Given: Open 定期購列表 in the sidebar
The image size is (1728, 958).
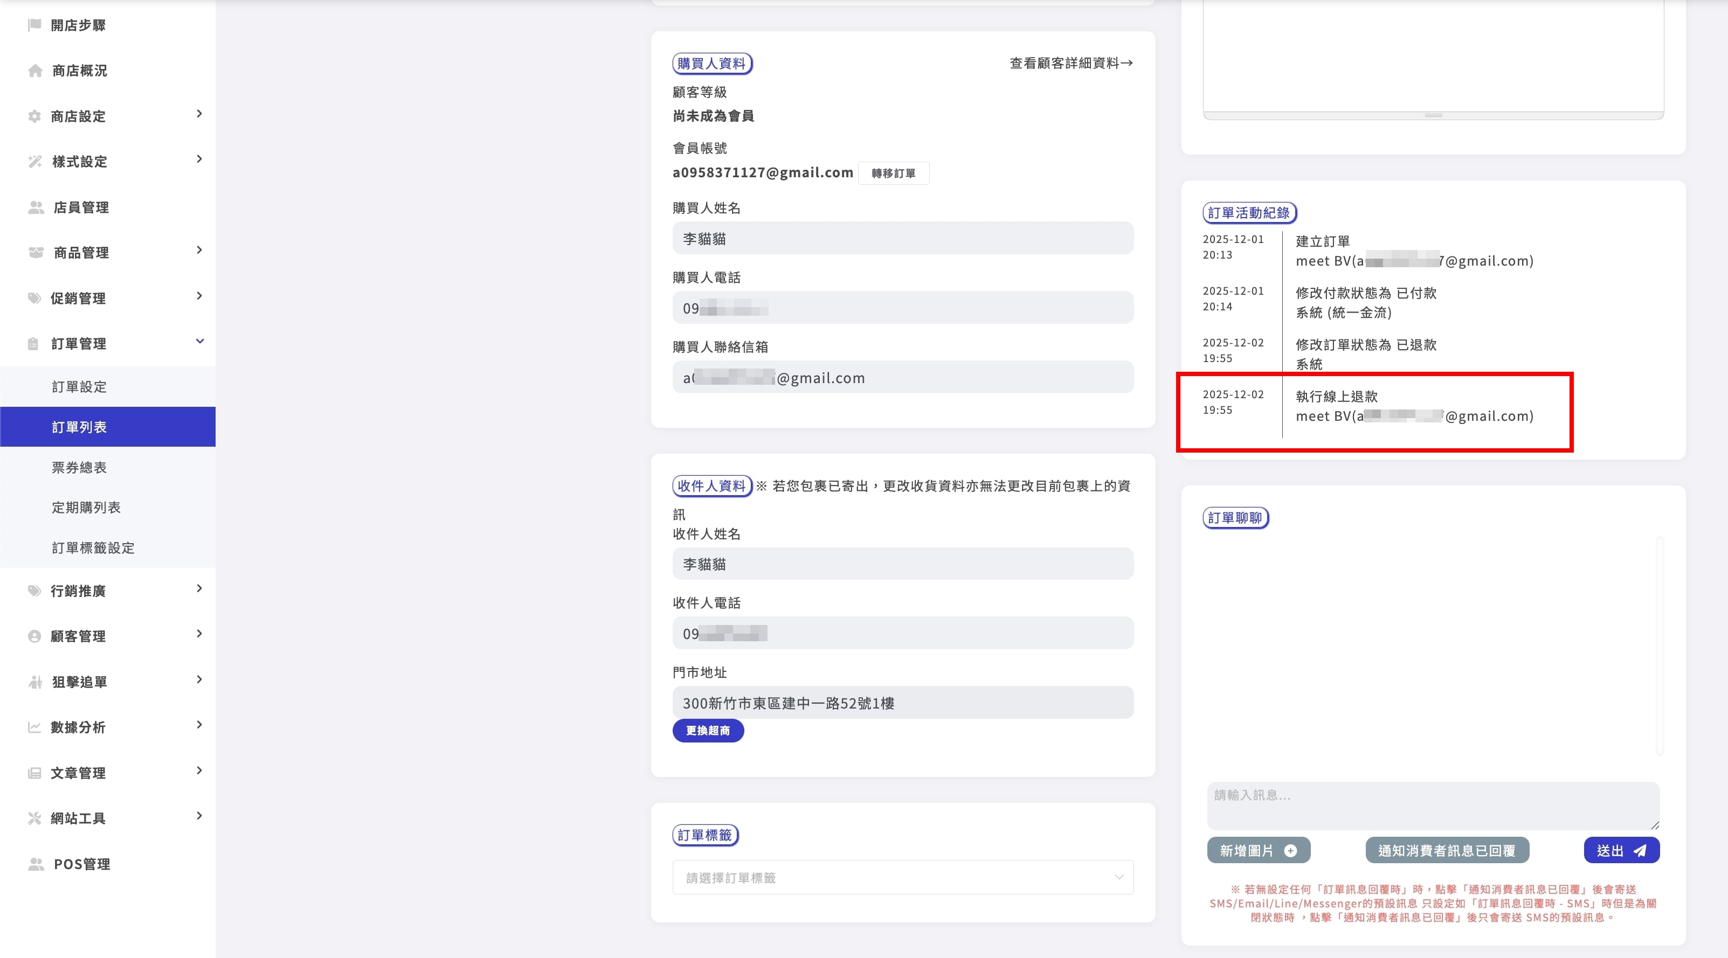Looking at the screenshot, I should (107, 508).
